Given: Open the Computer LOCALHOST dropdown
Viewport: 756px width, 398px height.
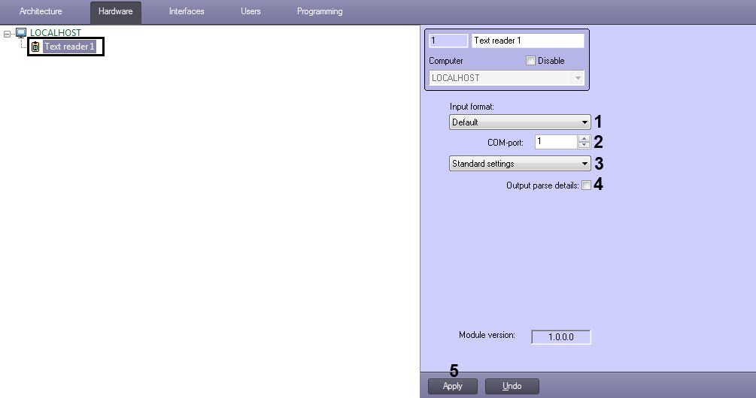Looking at the screenshot, I should [507, 78].
